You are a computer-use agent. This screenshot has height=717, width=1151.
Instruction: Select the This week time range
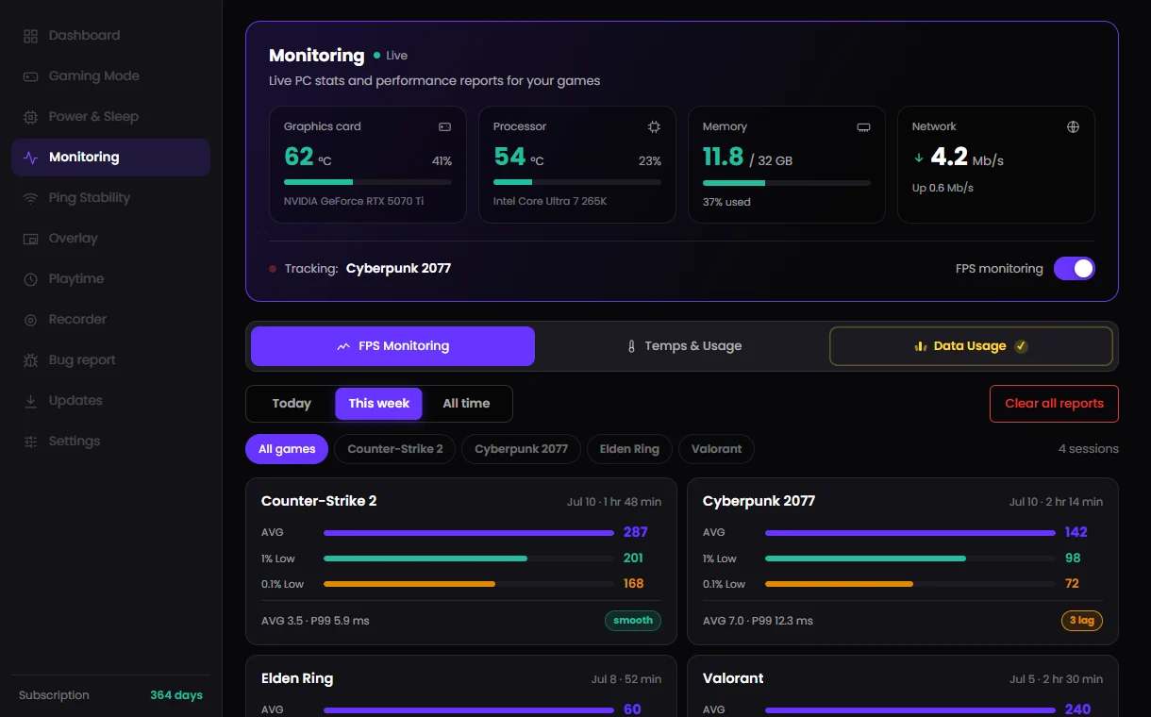coord(378,404)
